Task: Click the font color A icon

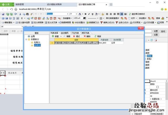Action: [x=80, y=14]
